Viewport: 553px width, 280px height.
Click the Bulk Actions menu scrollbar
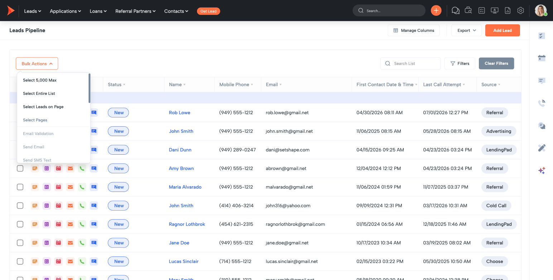point(89,88)
